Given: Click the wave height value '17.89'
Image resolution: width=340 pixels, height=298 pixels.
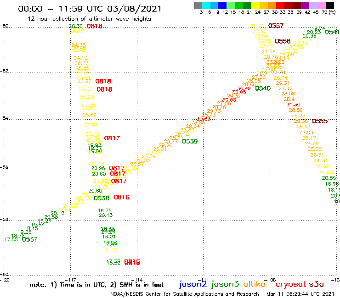Looking at the screenshot, I should point(11,239).
